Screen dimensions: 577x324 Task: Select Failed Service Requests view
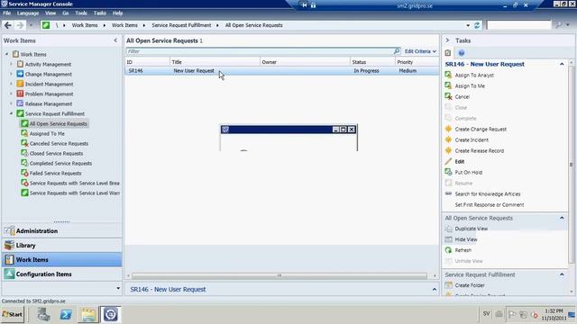pyautogui.click(x=55, y=173)
